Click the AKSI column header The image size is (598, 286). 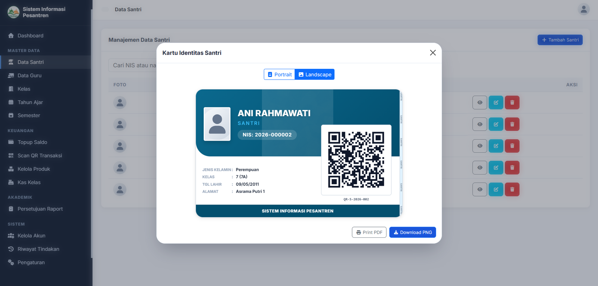click(x=572, y=85)
